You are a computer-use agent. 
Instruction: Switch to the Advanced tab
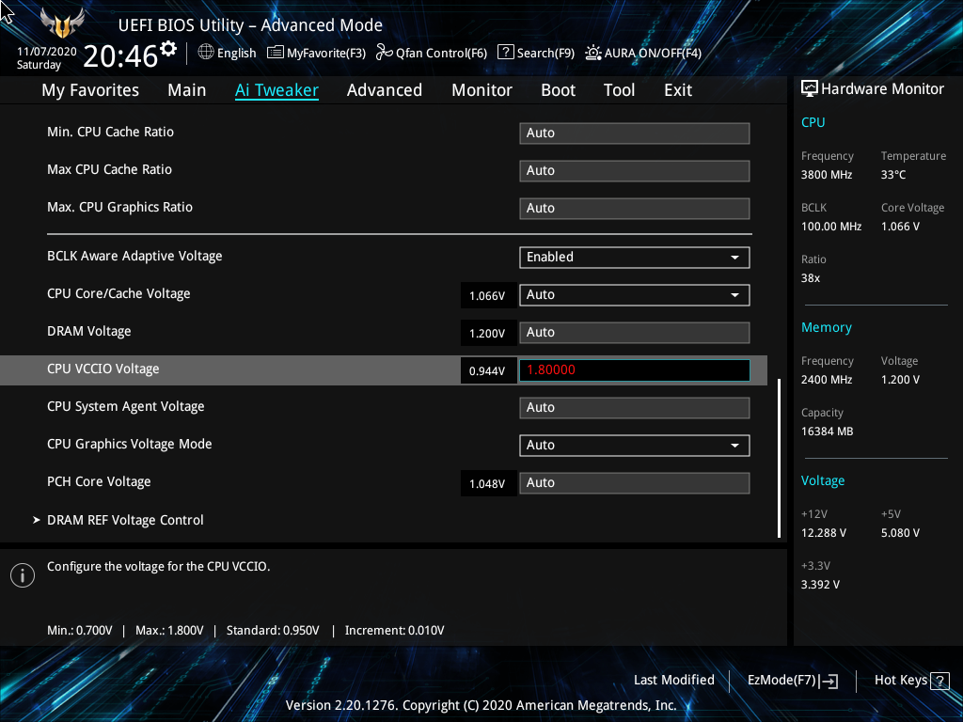(384, 90)
